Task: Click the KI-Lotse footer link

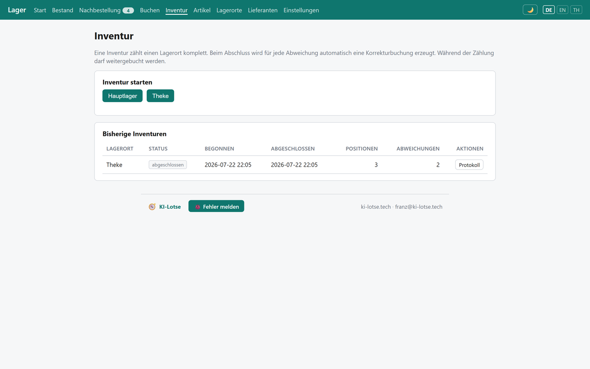Action: [170, 207]
